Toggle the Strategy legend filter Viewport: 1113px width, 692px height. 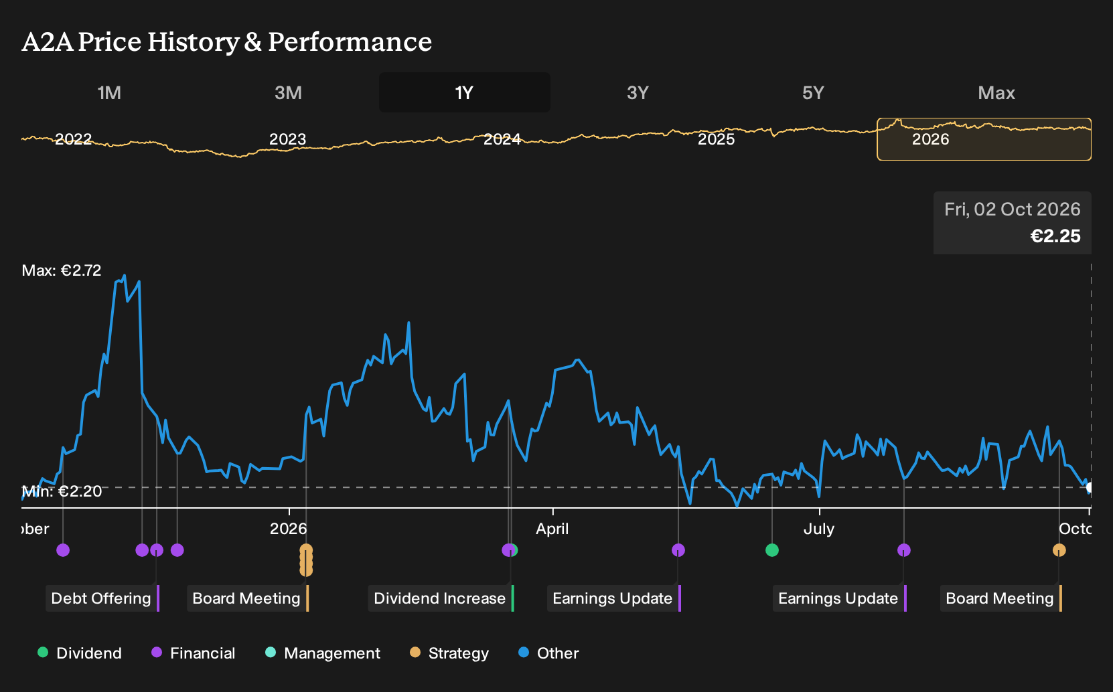pyautogui.click(x=449, y=653)
